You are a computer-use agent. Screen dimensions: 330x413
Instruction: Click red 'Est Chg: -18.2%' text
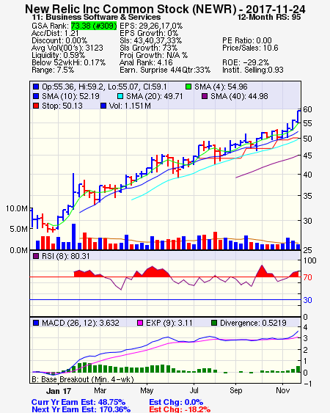pyautogui.click(x=180, y=409)
